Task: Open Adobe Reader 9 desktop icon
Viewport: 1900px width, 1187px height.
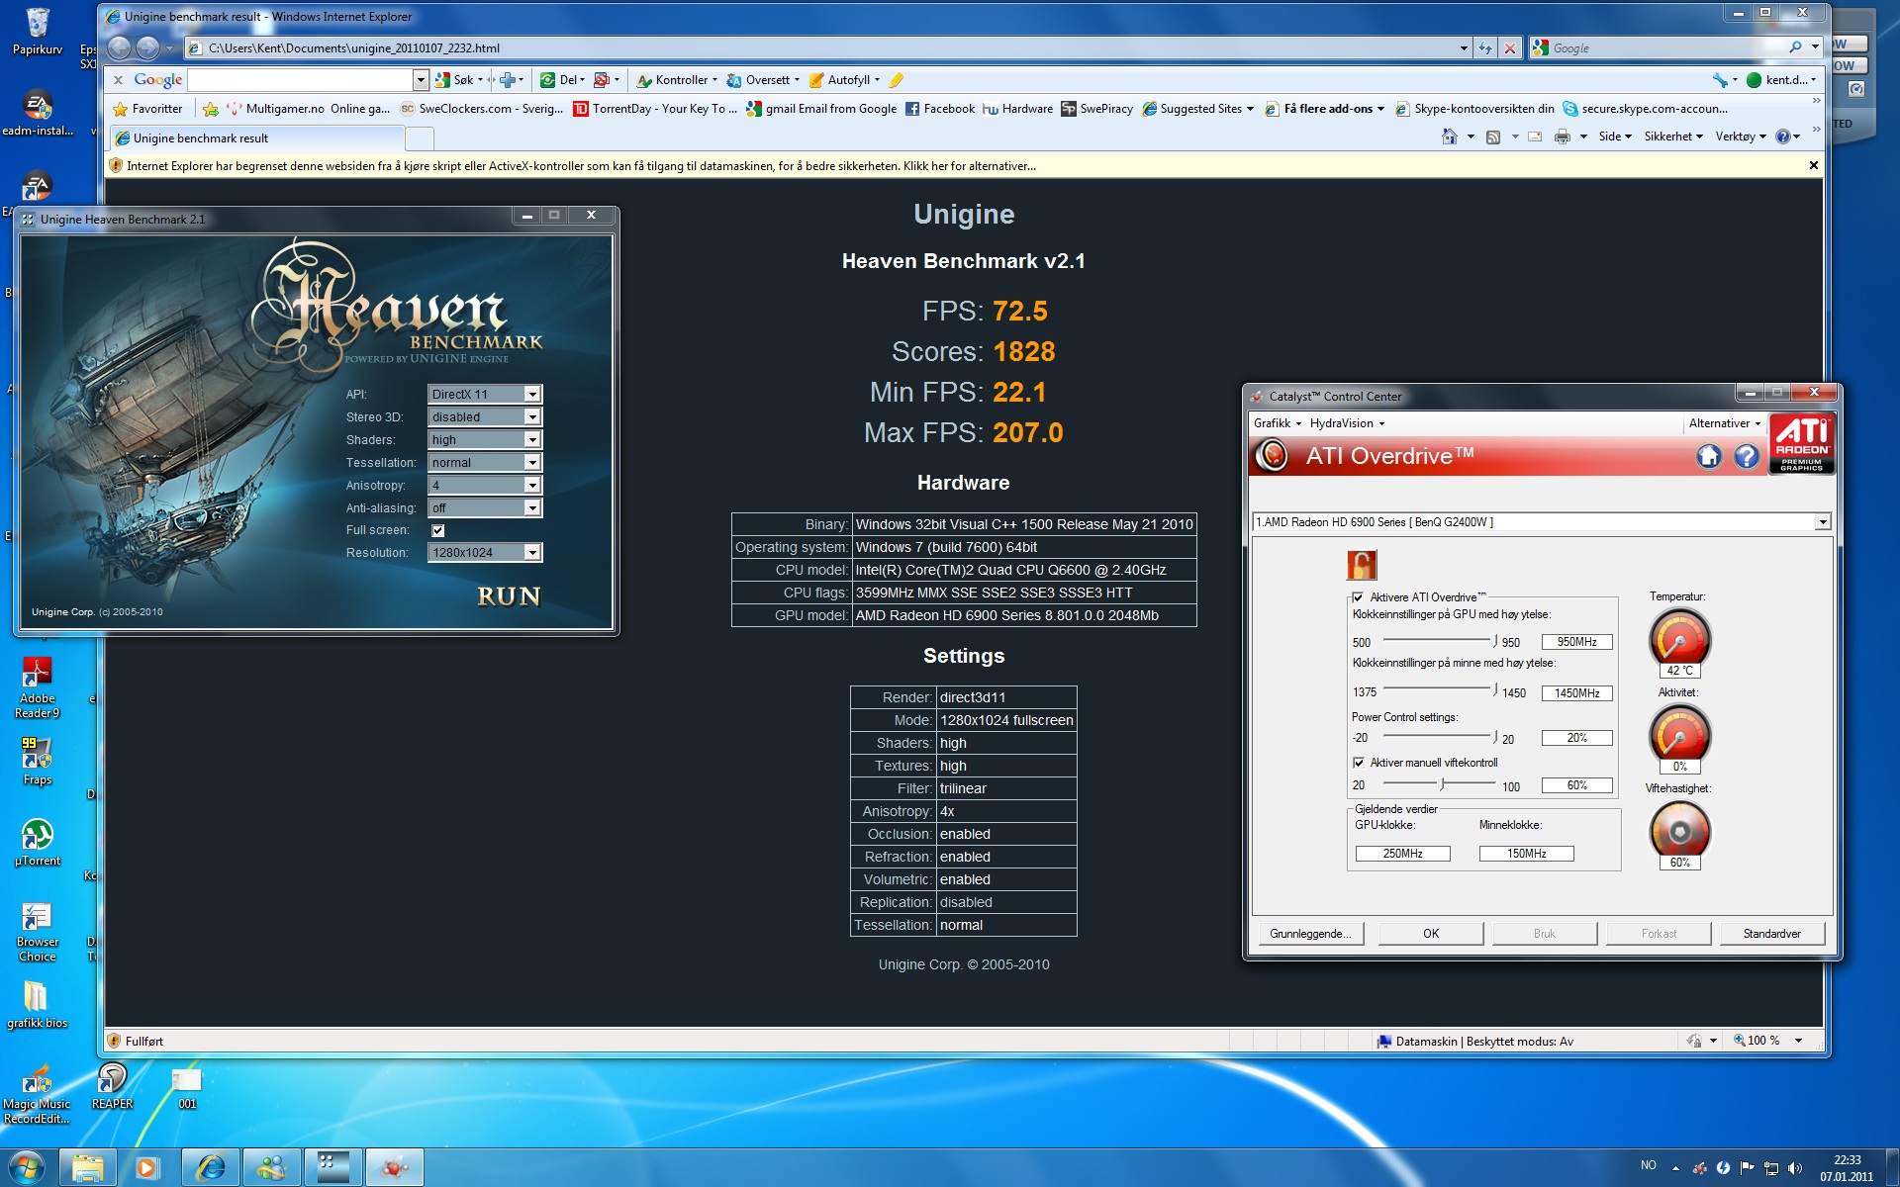Action: point(37,688)
